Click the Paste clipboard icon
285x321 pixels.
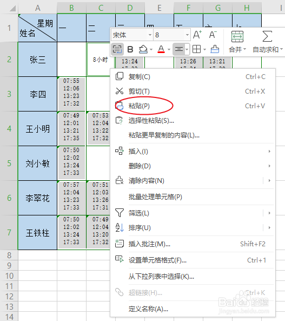[120, 106]
